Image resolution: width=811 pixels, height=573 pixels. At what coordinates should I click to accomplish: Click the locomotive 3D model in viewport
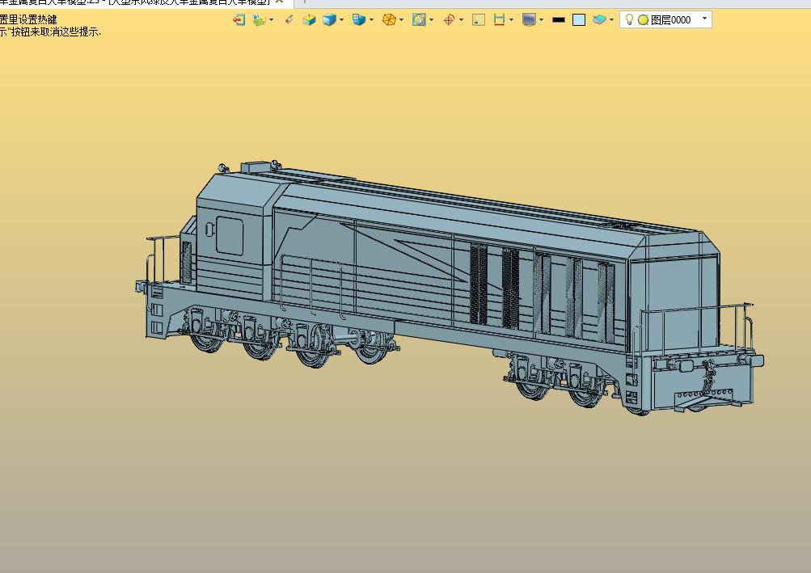click(x=449, y=289)
